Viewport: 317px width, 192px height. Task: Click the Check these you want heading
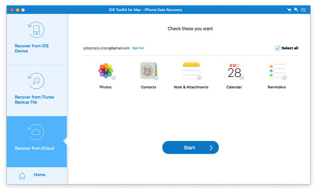pyautogui.click(x=190, y=28)
